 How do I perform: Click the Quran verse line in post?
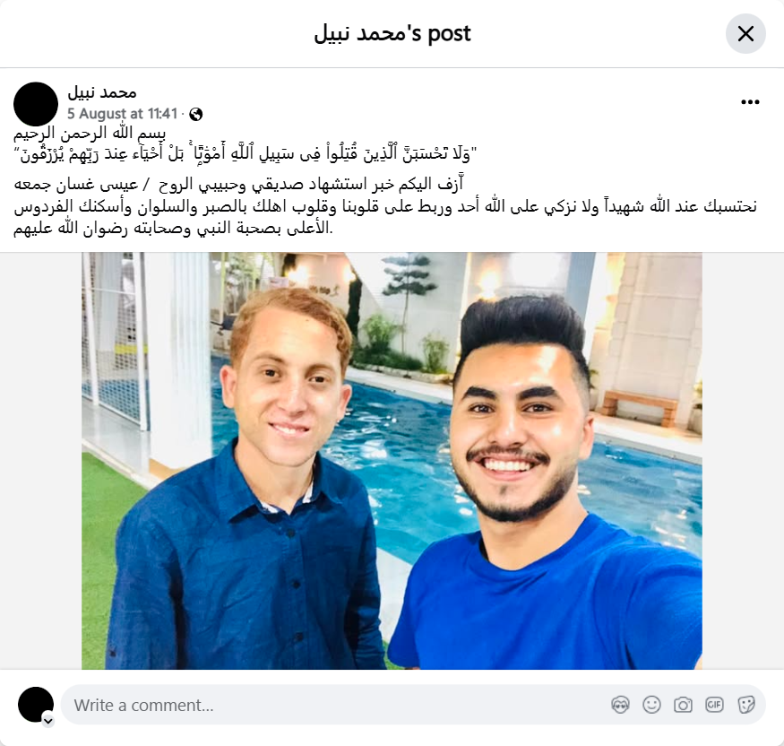coord(246,154)
